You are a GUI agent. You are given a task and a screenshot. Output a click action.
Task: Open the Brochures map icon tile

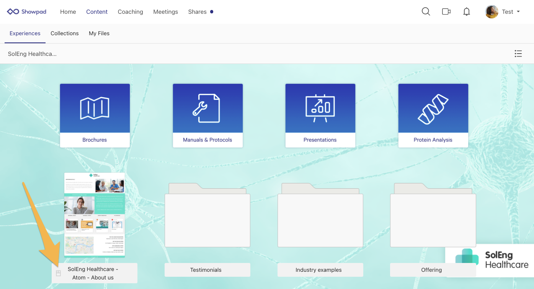tap(95, 108)
